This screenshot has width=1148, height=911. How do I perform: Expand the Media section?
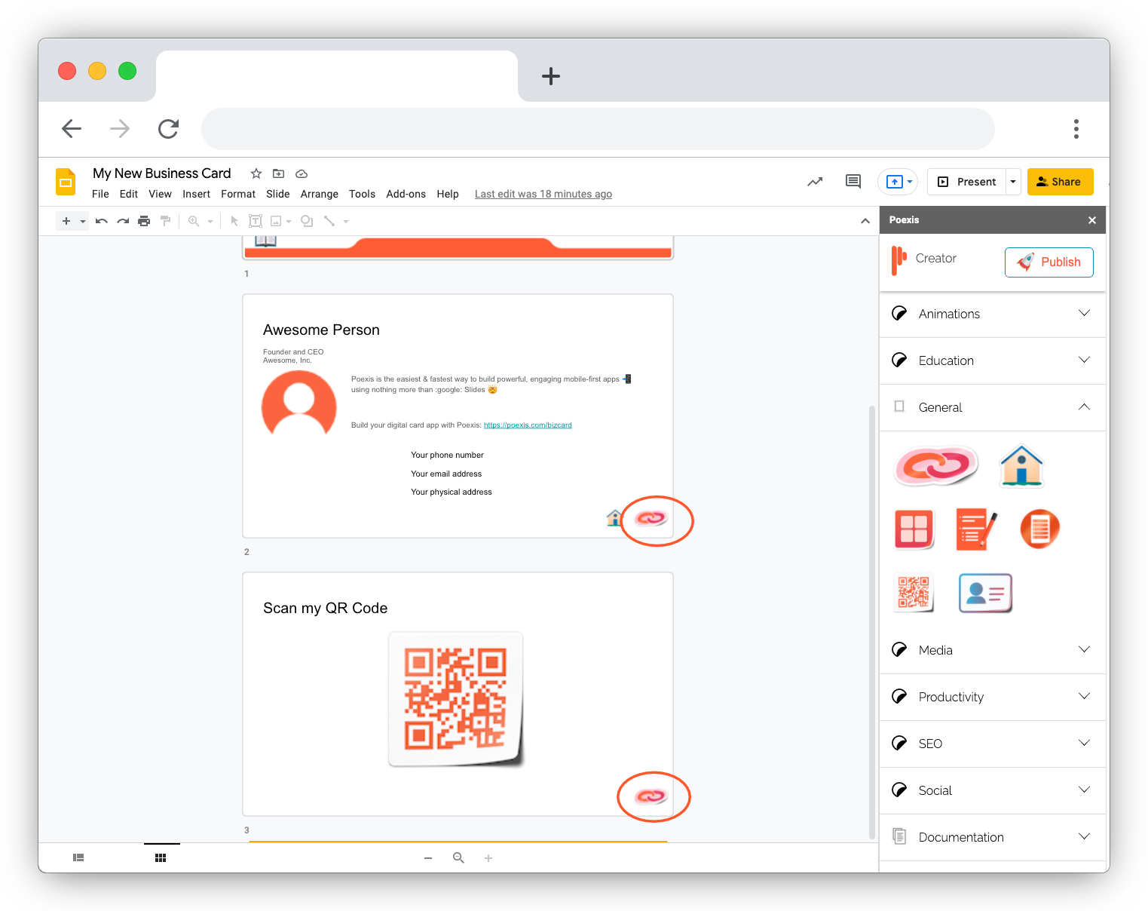993,650
